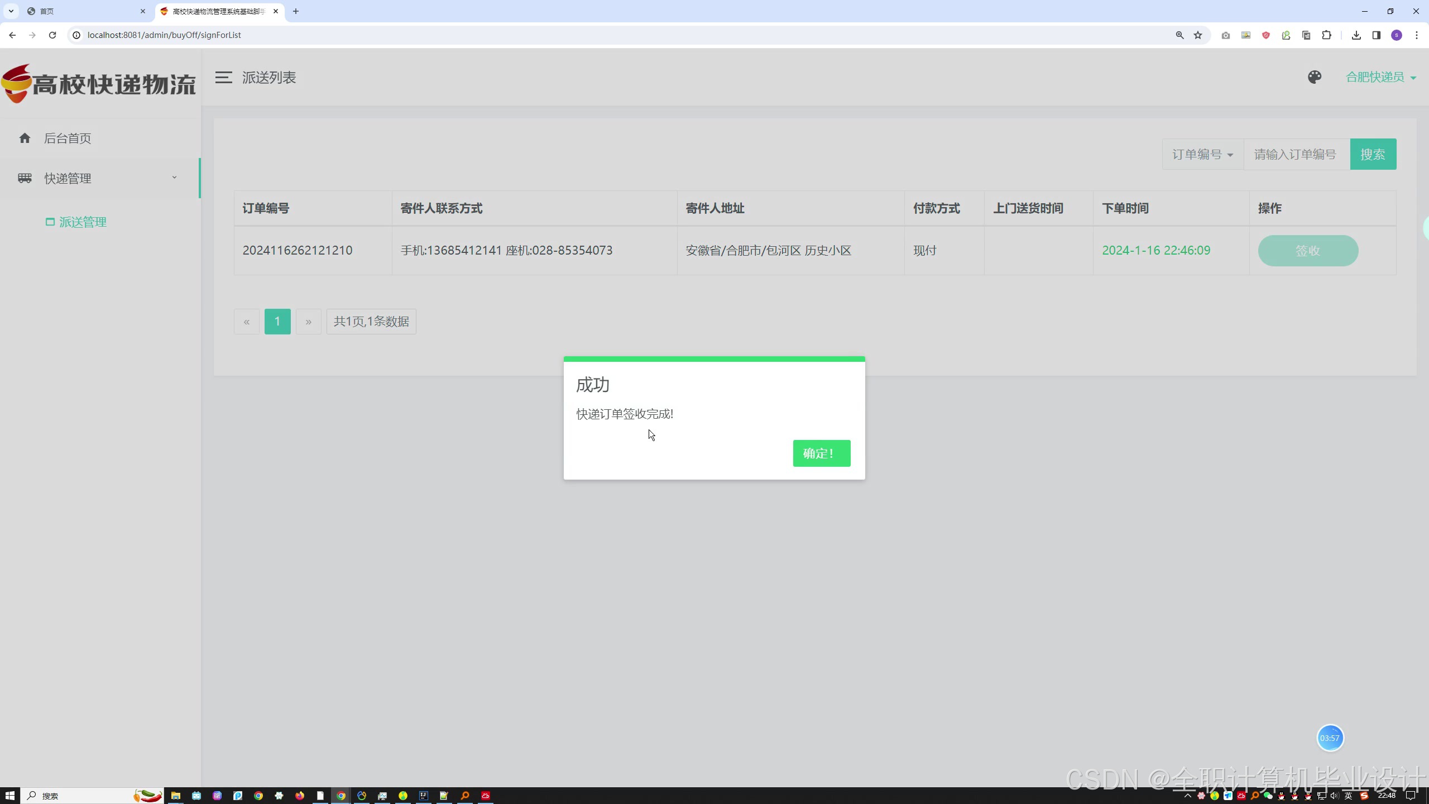Click the home icon beside 后台首页
The width and height of the screenshot is (1429, 804).
click(x=25, y=138)
